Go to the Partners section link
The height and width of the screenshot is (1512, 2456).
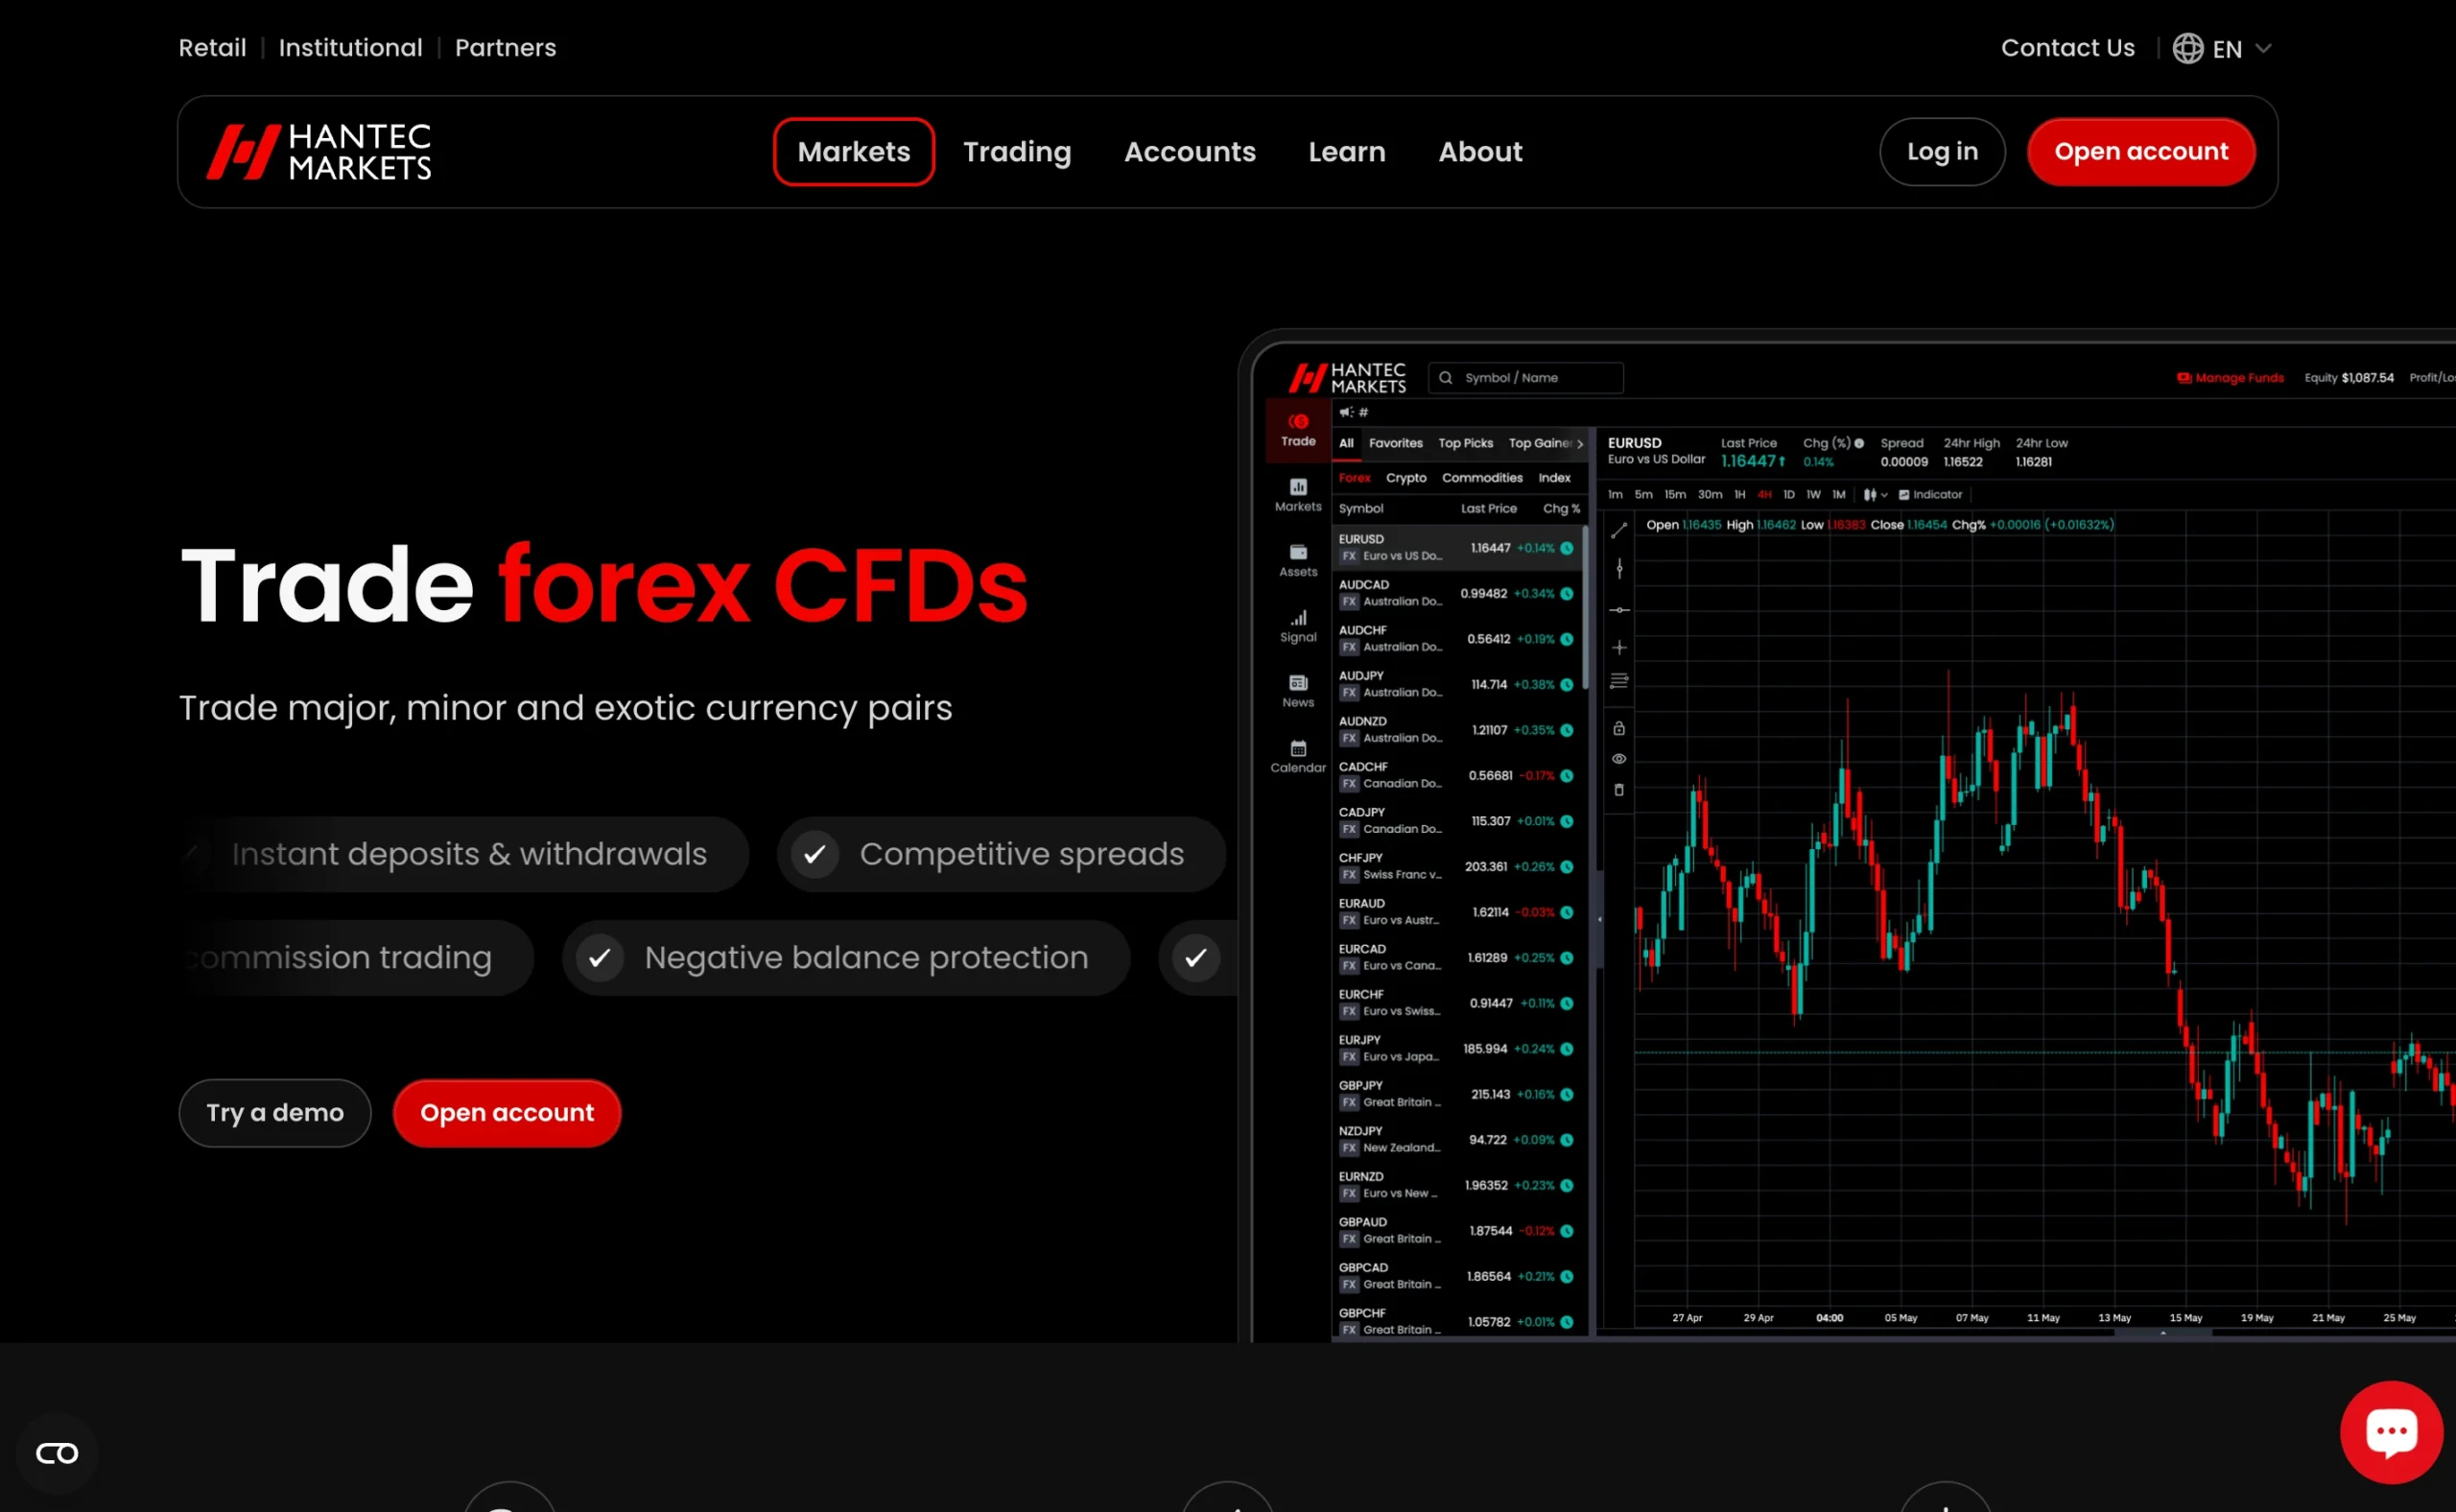click(x=505, y=48)
